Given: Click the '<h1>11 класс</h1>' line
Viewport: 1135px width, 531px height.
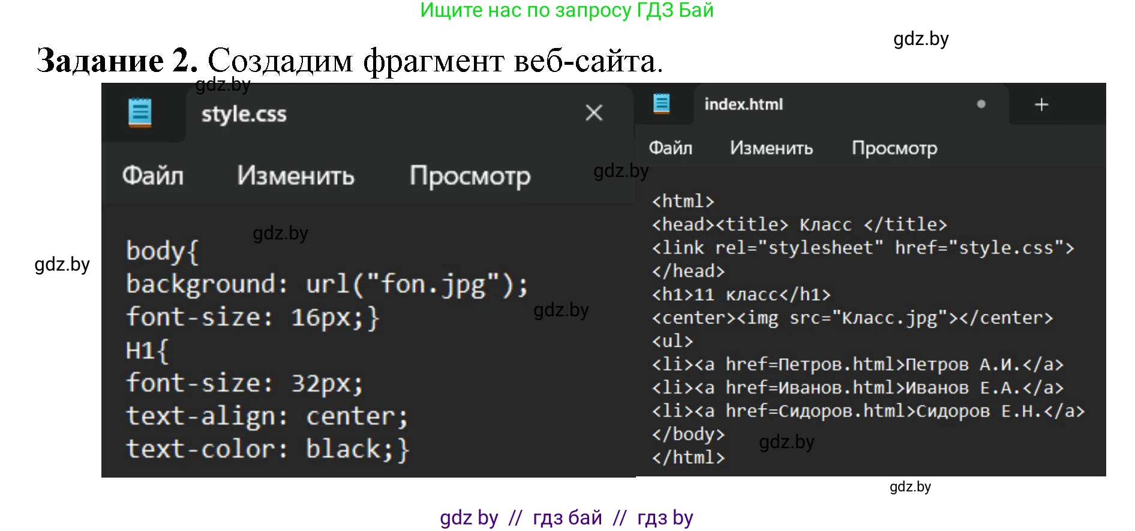Looking at the screenshot, I should tap(741, 295).
